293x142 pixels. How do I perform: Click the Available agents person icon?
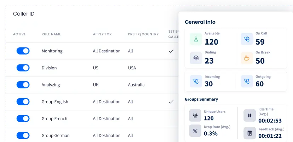tap(196, 39)
